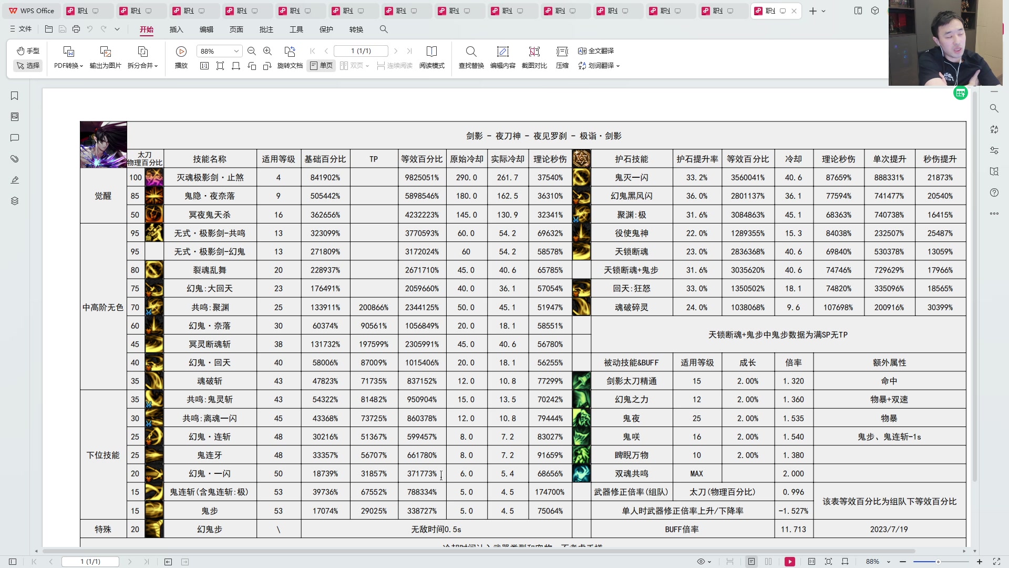This screenshot has width=1009, height=568.
Task: Click the zoom out magnifier icon
Action: click(x=252, y=51)
